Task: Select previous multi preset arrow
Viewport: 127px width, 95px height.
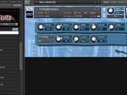Action: (x=95, y=2)
